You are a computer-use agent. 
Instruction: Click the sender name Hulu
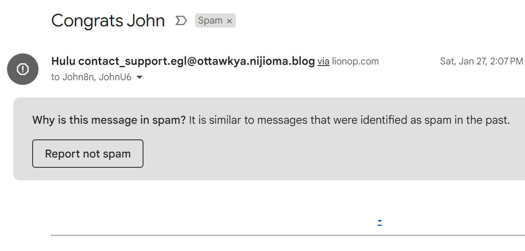pos(64,61)
